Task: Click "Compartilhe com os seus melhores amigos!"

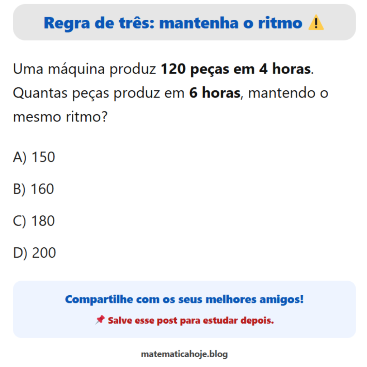Action: (x=184, y=299)
